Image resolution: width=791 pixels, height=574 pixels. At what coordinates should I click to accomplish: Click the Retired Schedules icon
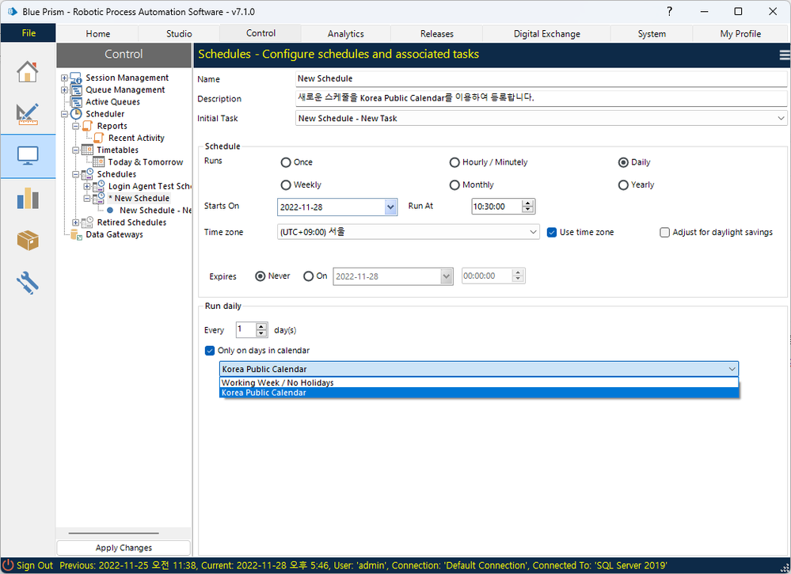88,222
